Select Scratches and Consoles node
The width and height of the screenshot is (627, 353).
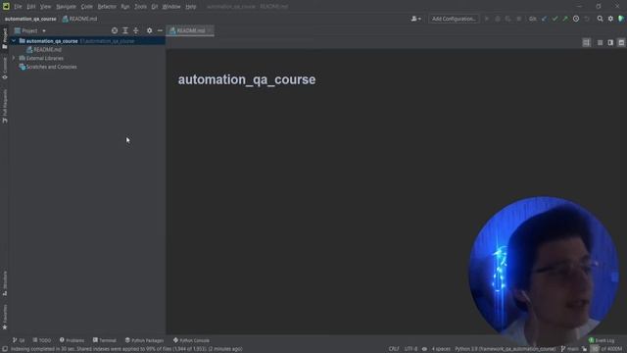coord(48,67)
